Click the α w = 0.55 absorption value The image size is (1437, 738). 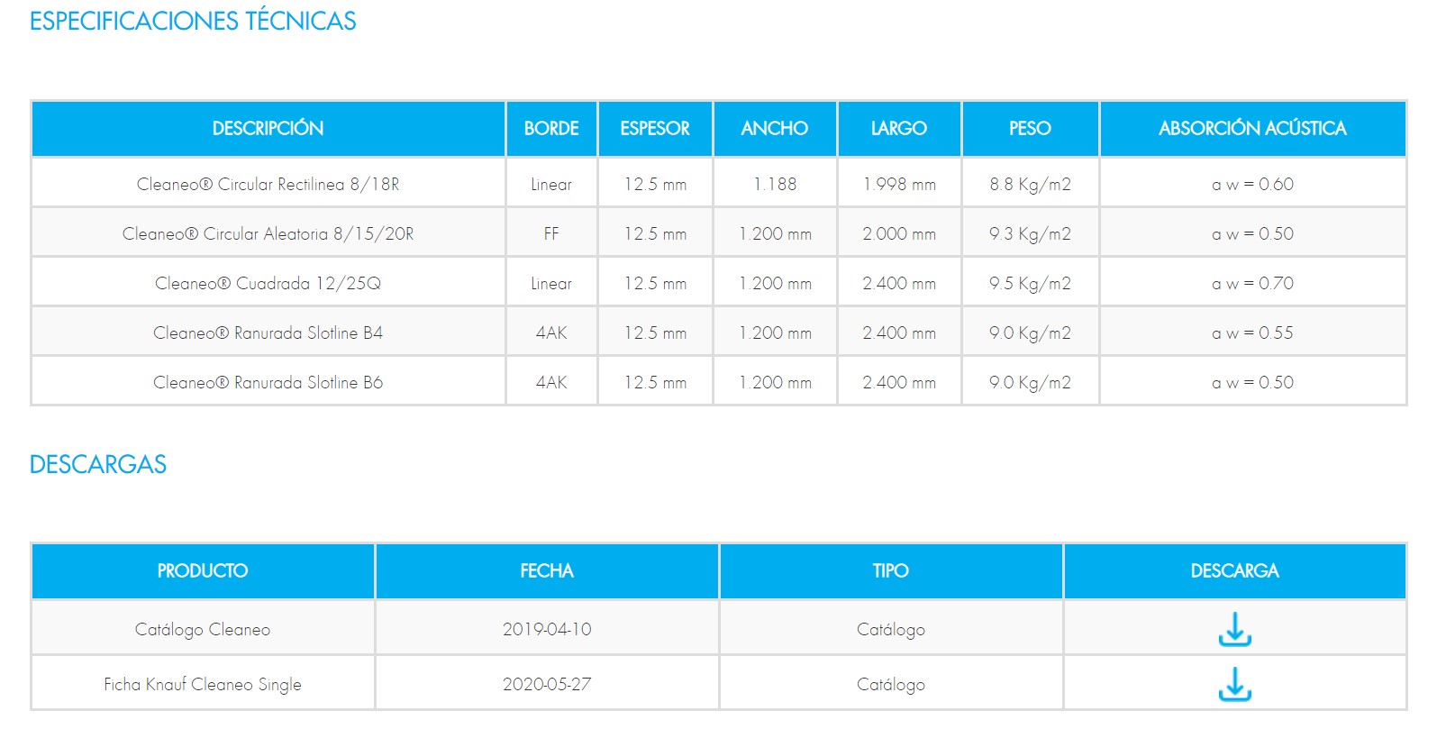tap(1252, 333)
